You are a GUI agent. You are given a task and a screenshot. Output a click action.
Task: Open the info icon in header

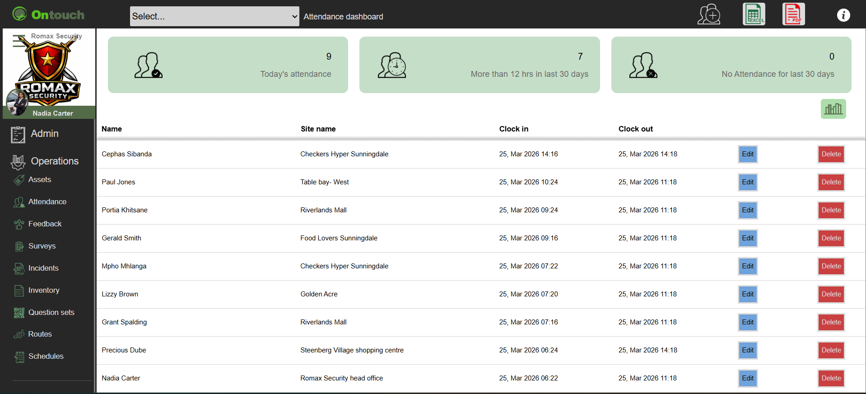click(x=843, y=15)
